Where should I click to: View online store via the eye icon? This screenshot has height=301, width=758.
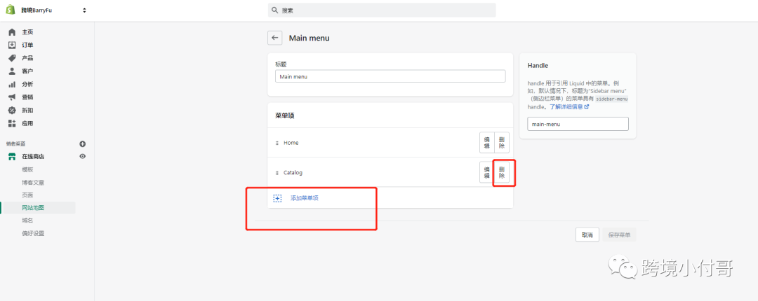pyautogui.click(x=83, y=156)
